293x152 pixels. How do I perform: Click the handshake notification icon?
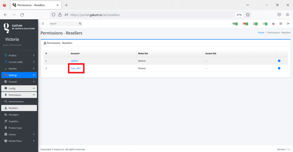click(265, 24)
